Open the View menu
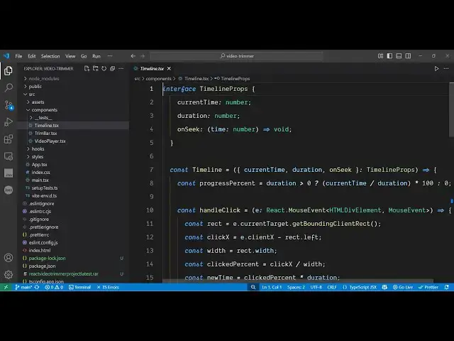This screenshot has width=454, height=341. click(70, 56)
